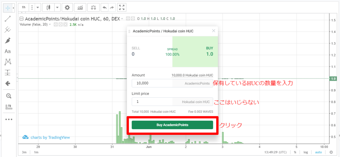The image size is (340, 157).
Task: Undo the last chart action
Action: click(105, 7)
